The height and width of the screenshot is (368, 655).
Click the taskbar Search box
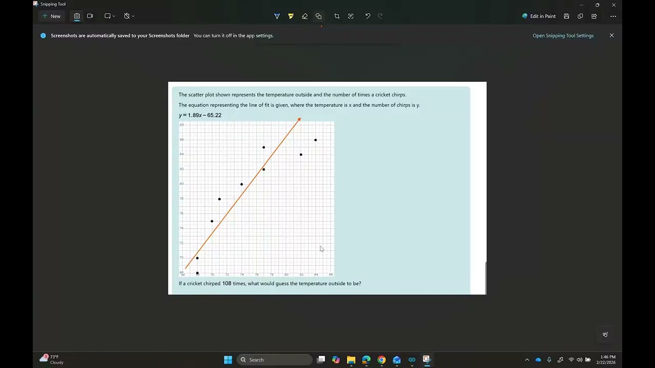[274, 360]
